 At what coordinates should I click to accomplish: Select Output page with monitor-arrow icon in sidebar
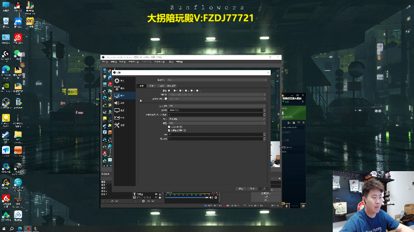click(x=124, y=95)
